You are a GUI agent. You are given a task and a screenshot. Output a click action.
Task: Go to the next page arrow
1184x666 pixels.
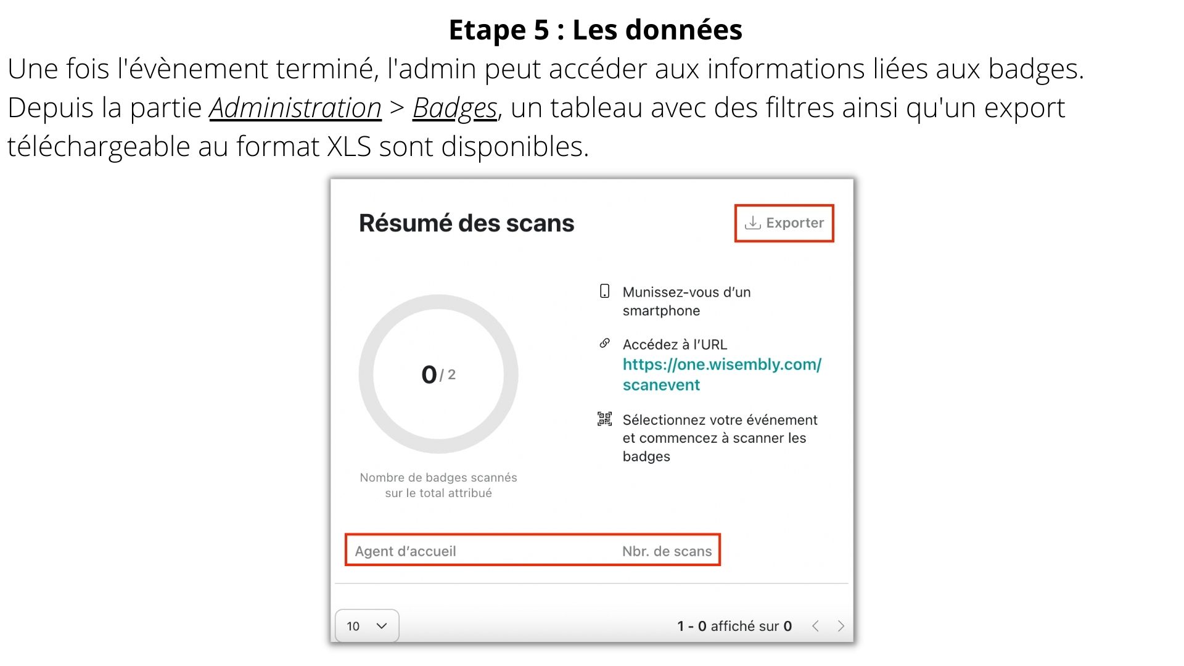click(x=841, y=626)
